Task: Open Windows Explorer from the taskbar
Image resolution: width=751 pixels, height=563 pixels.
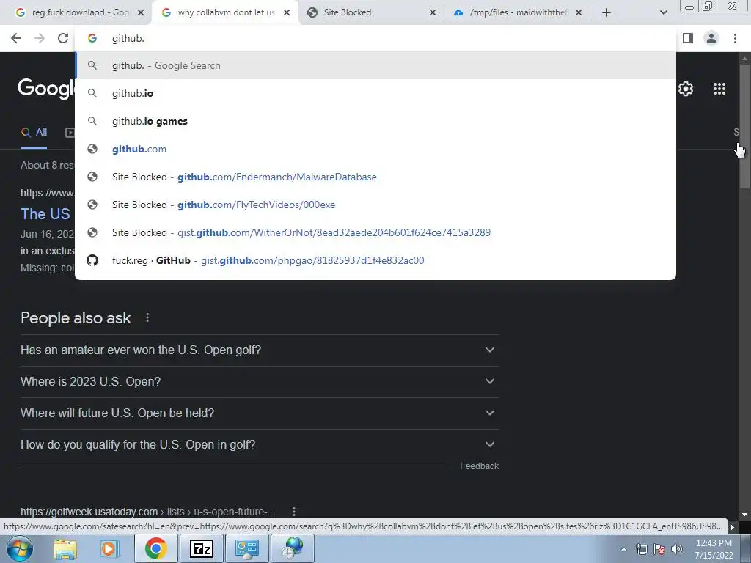Action: click(x=65, y=548)
